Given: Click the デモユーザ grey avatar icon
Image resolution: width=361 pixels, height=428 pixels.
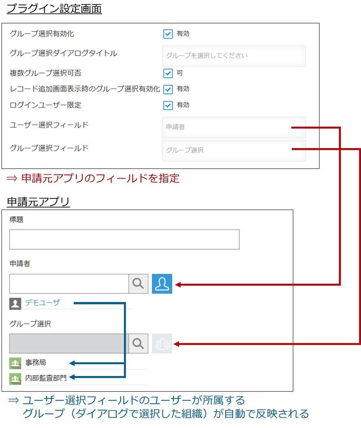Looking at the screenshot, I should point(15,303).
